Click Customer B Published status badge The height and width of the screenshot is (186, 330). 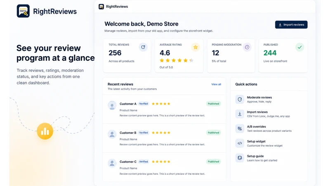pos(213,133)
